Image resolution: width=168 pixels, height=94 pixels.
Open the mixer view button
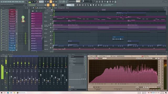(85, 5)
